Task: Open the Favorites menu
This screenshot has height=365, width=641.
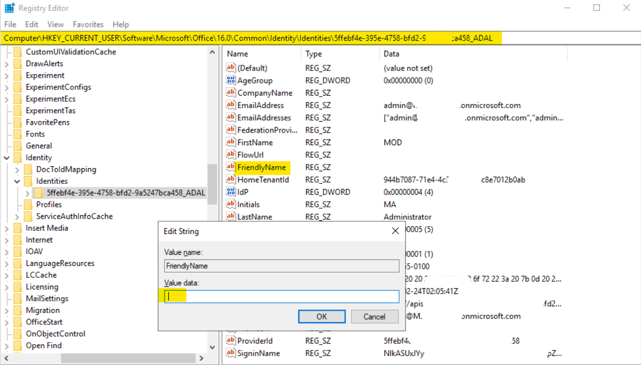Action: [88, 24]
